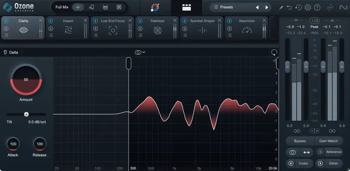Toggle the Spectral Shaper power button
The width and height of the screenshot is (350, 171).
click(x=185, y=21)
